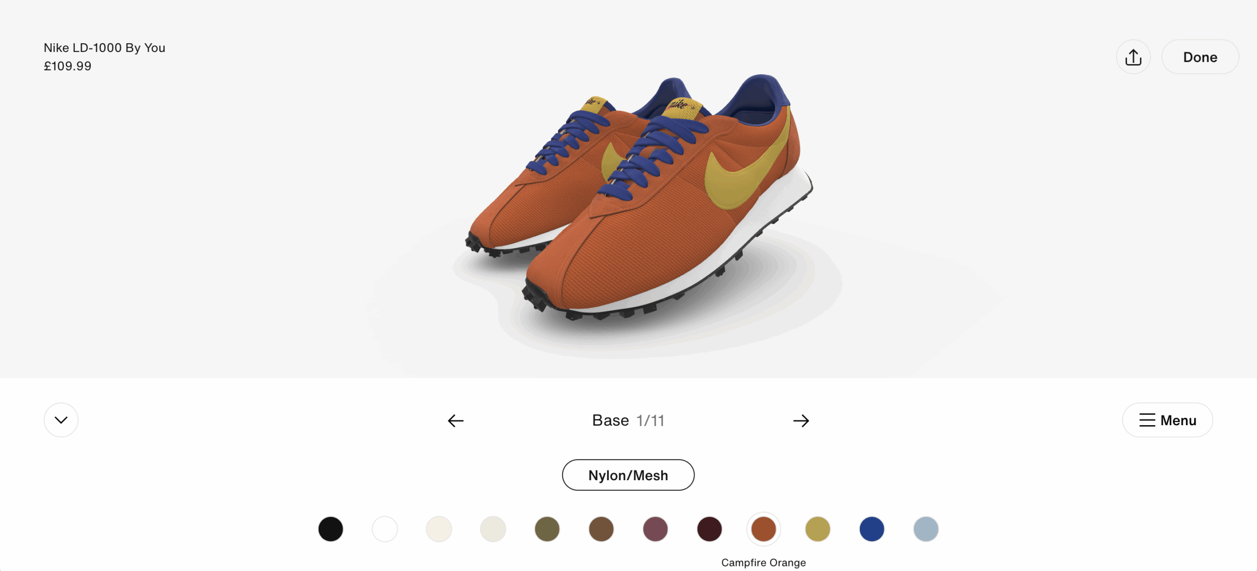
Task: Open the hamburger Menu
Action: click(x=1167, y=420)
